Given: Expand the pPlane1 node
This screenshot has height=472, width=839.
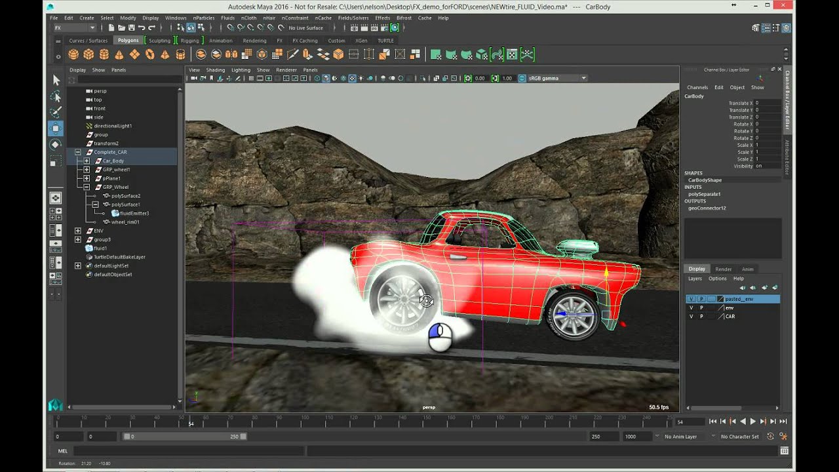Looking at the screenshot, I should click(x=87, y=178).
